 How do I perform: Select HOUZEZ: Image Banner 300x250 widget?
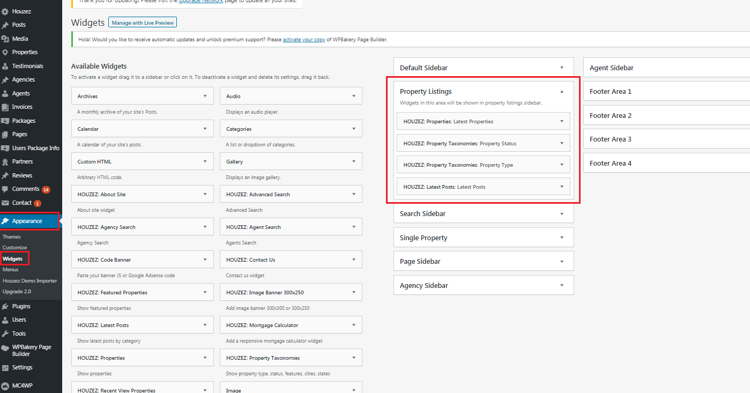[291, 292]
